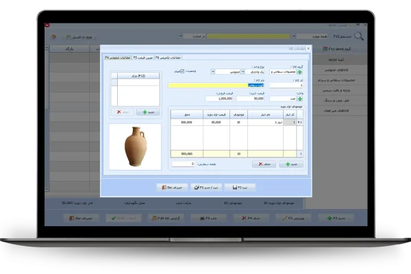Add a new warehouse row with the green plus button

[291, 164]
